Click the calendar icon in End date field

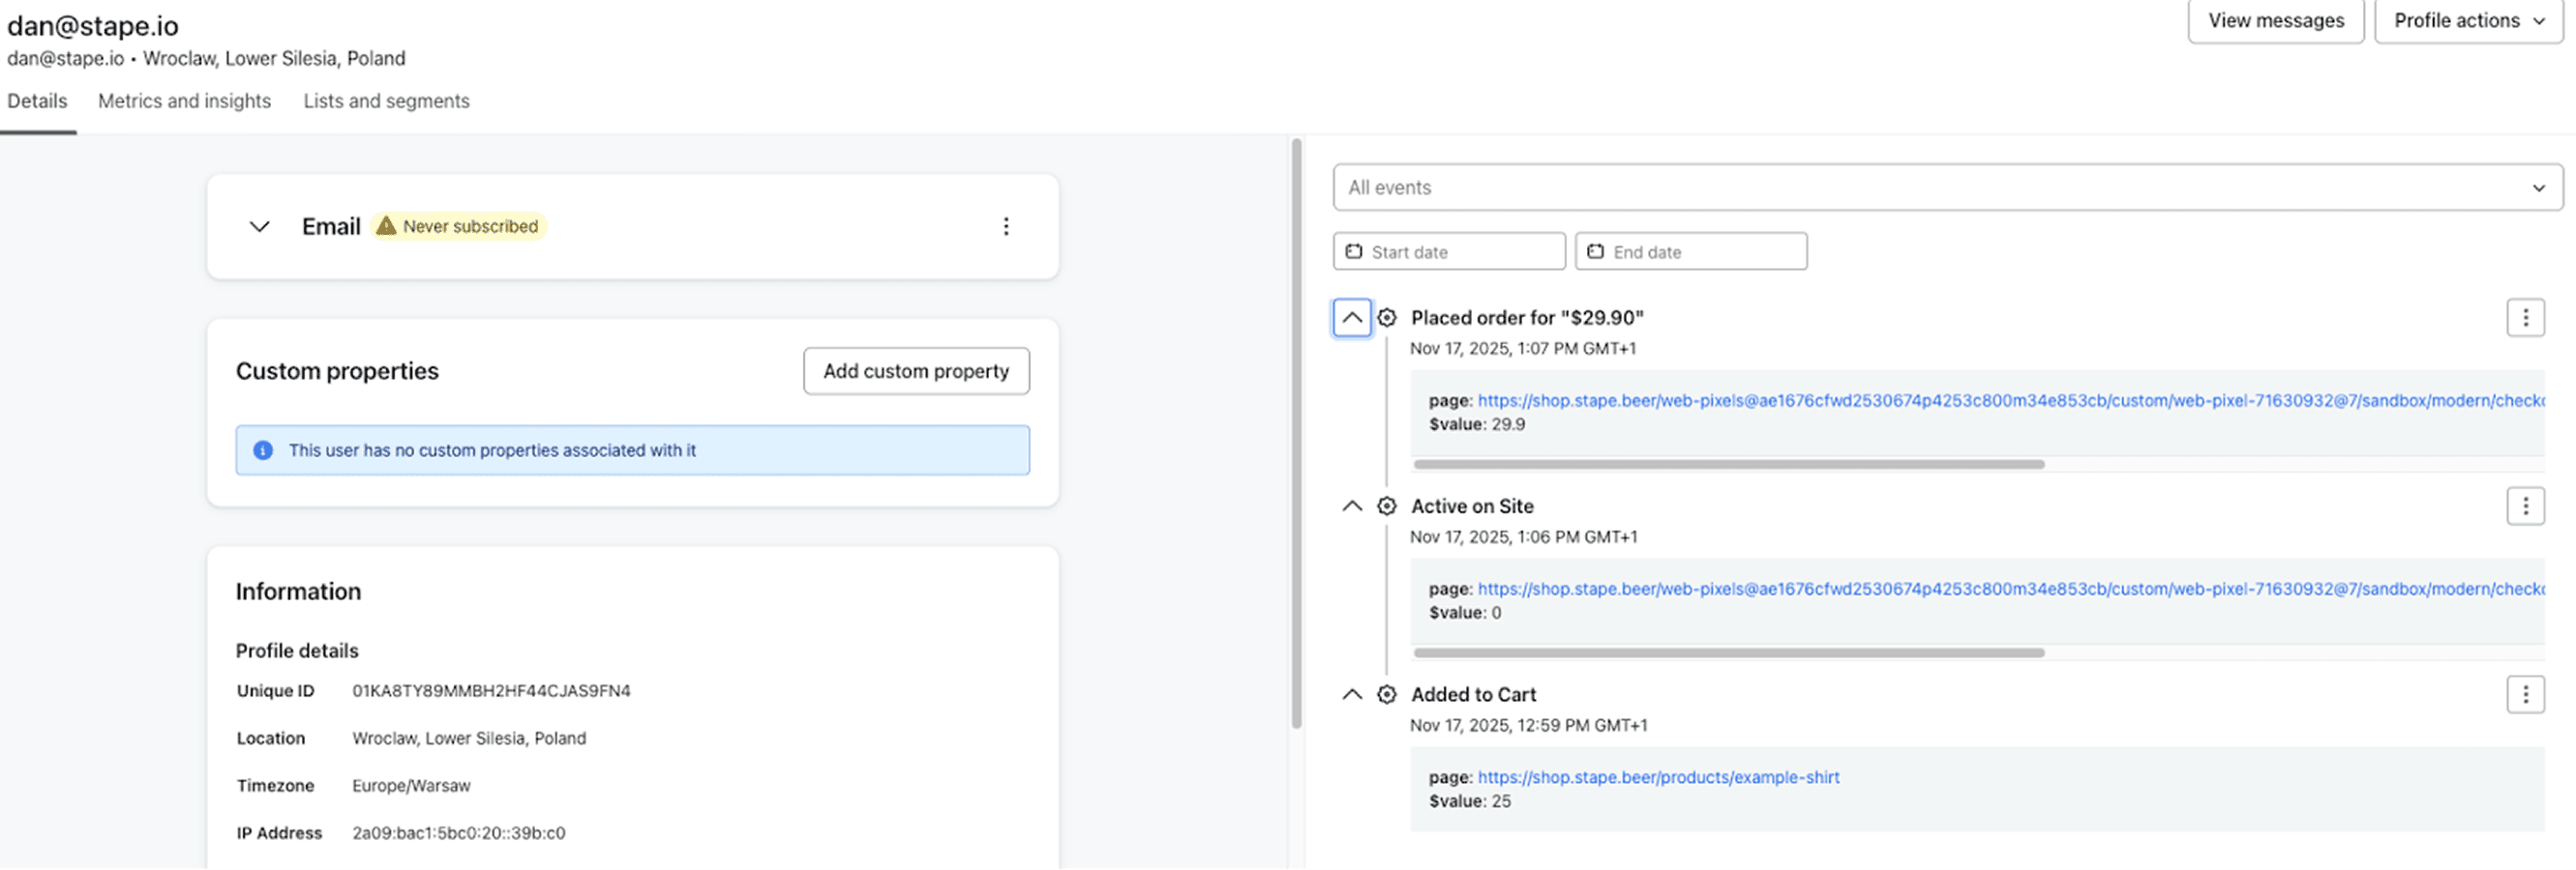(1596, 250)
